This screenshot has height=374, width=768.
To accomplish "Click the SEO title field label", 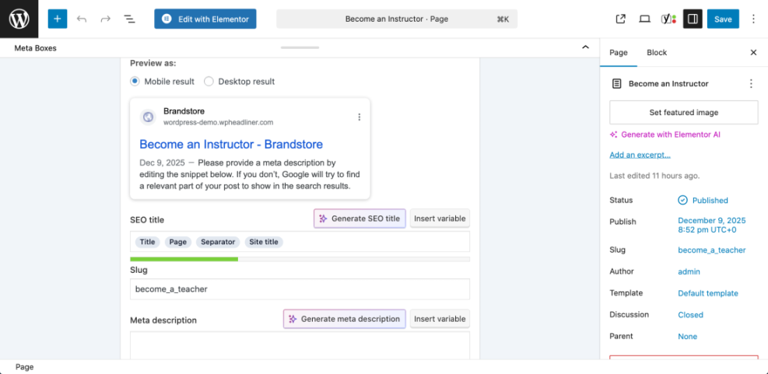I will [x=147, y=220].
